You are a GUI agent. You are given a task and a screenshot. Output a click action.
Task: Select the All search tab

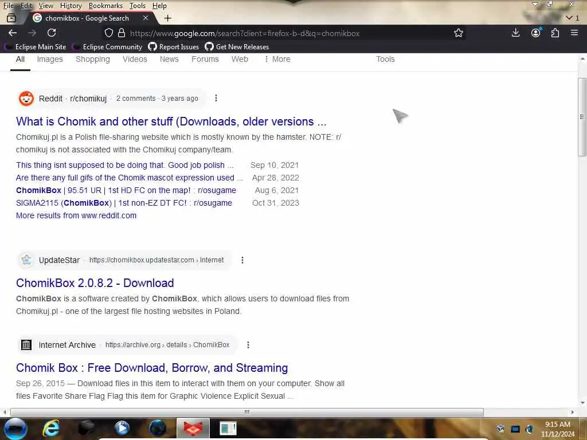click(20, 59)
